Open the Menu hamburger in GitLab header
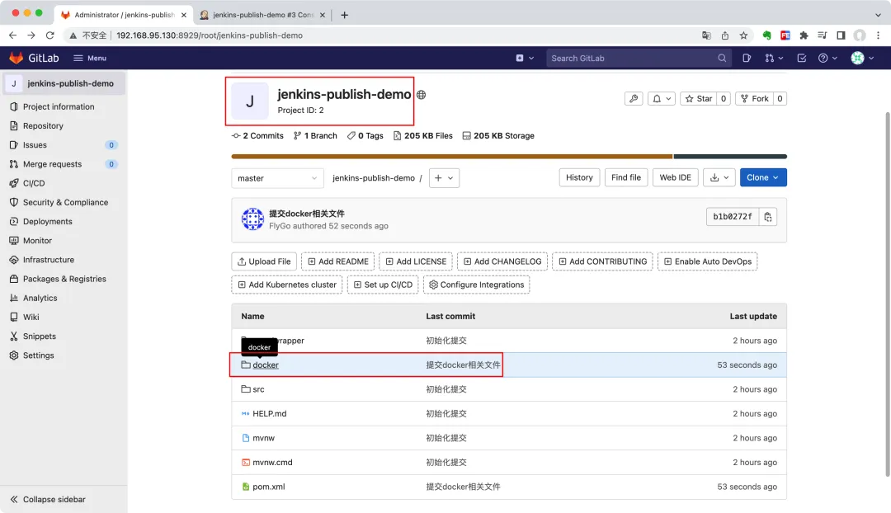 point(90,58)
